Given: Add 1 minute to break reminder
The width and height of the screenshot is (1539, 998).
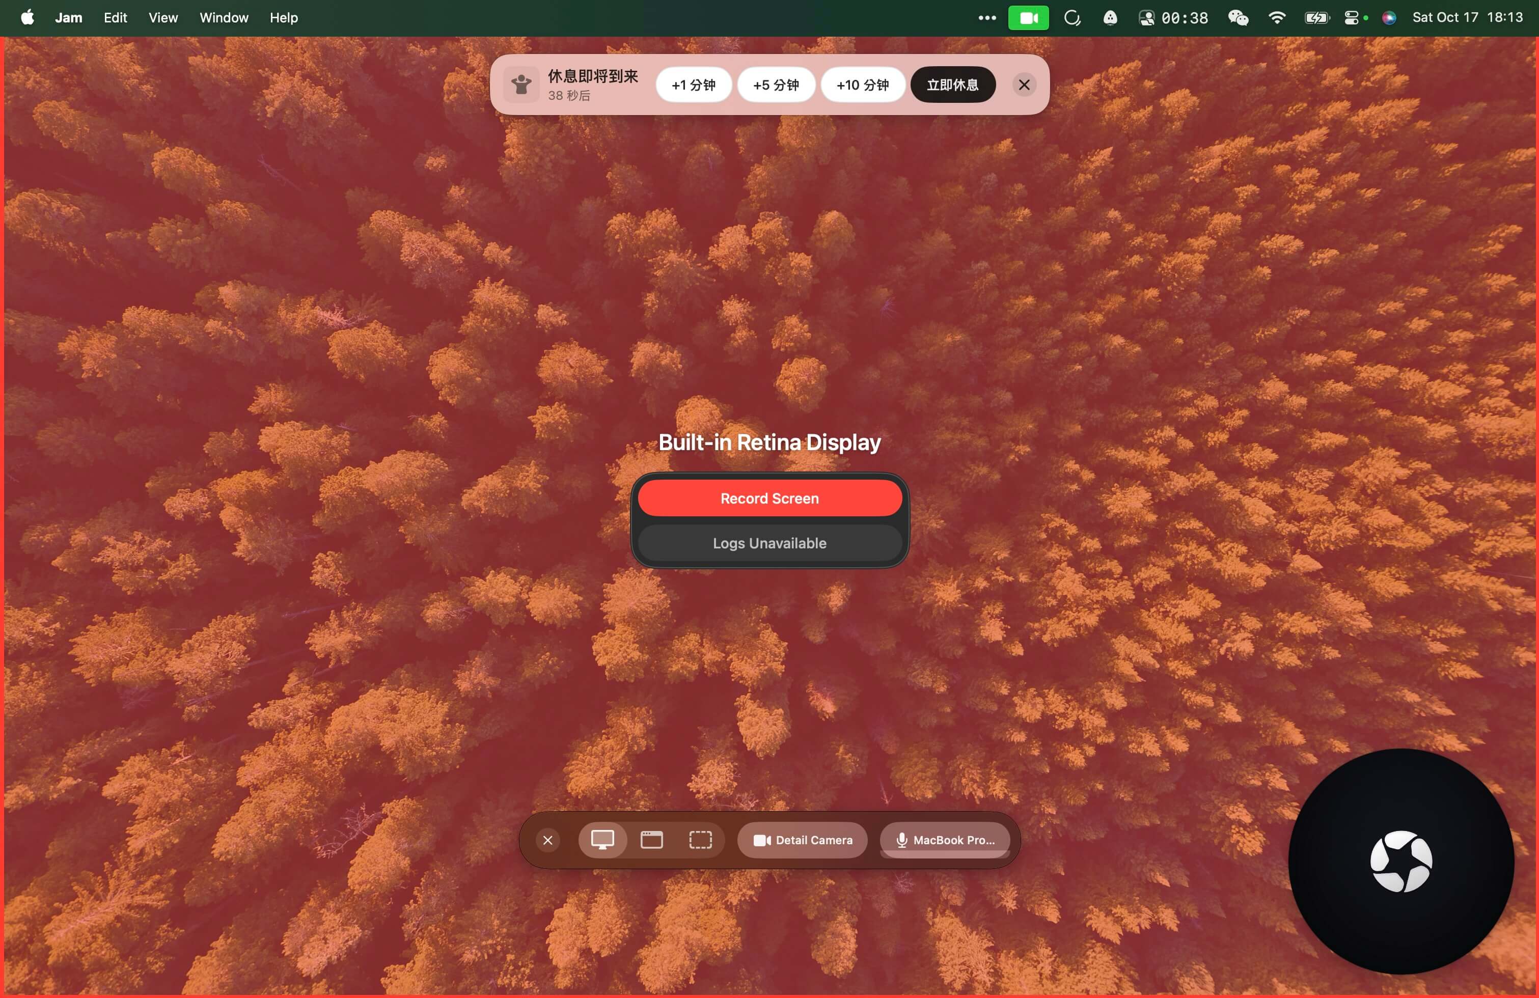Looking at the screenshot, I should coord(693,85).
